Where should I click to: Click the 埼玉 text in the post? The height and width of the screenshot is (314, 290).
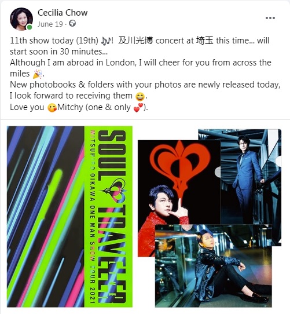tap(204, 41)
